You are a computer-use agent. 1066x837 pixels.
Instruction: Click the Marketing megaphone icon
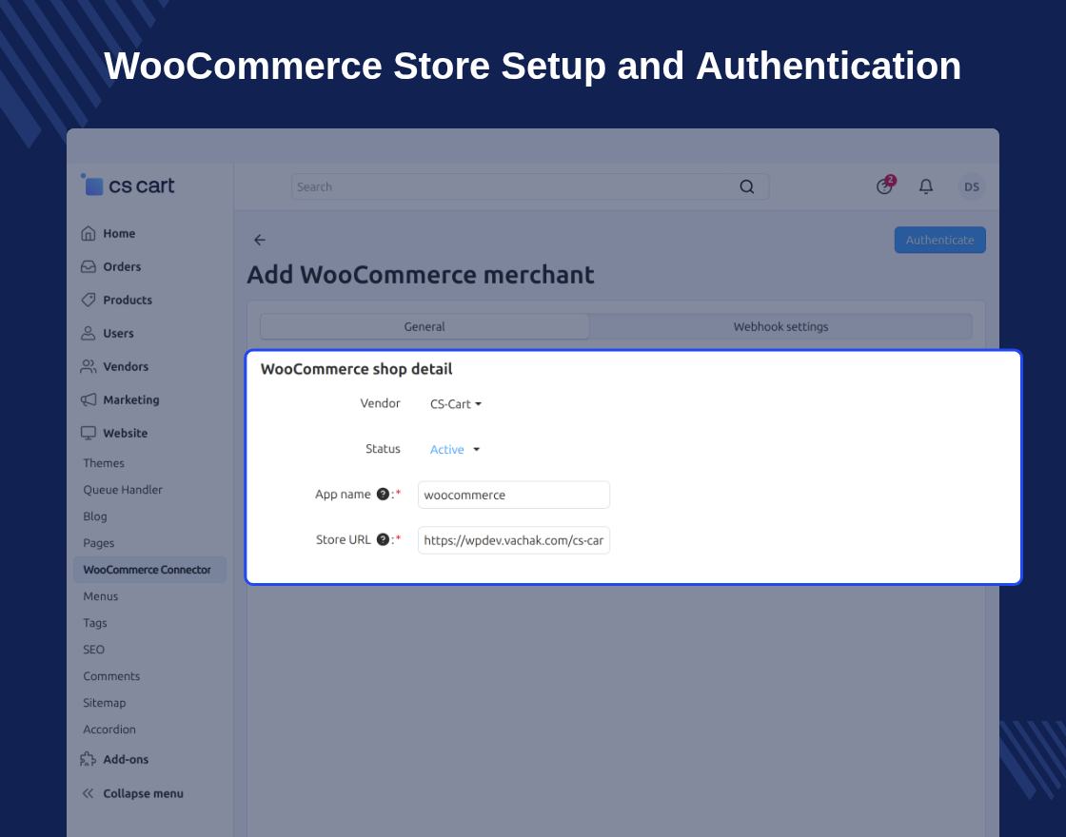[89, 399]
